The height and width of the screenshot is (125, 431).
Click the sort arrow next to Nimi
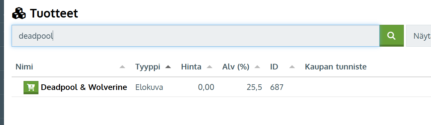pyautogui.click(x=122, y=67)
